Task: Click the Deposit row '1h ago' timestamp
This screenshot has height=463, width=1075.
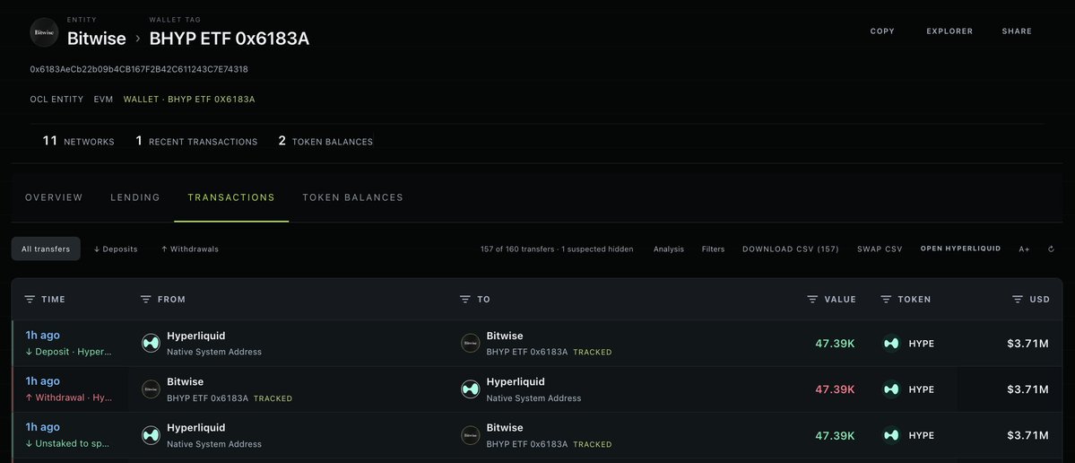Action: pos(42,336)
